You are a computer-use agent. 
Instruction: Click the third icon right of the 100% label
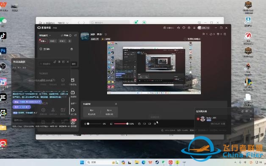point(150,124)
